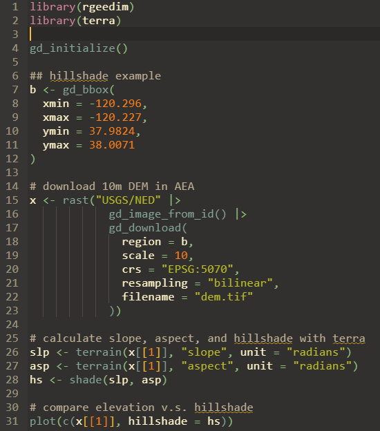Click the string "aspect"
Image resolution: width=380 pixels, height=431 pixels.
(x=207, y=366)
